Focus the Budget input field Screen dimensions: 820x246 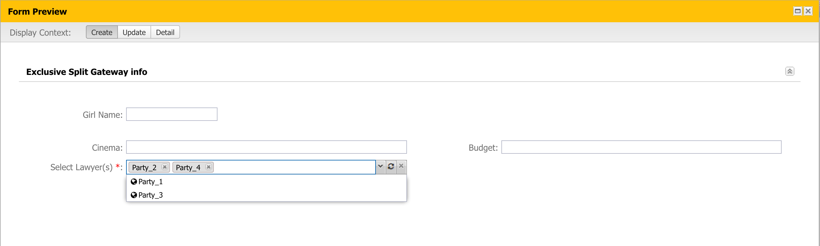coord(641,147)
